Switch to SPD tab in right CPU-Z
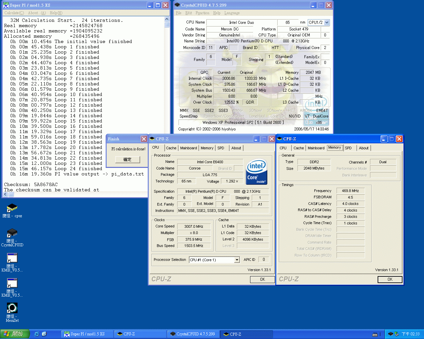Screen dimensions: 424x339 (x=348, y=148)
